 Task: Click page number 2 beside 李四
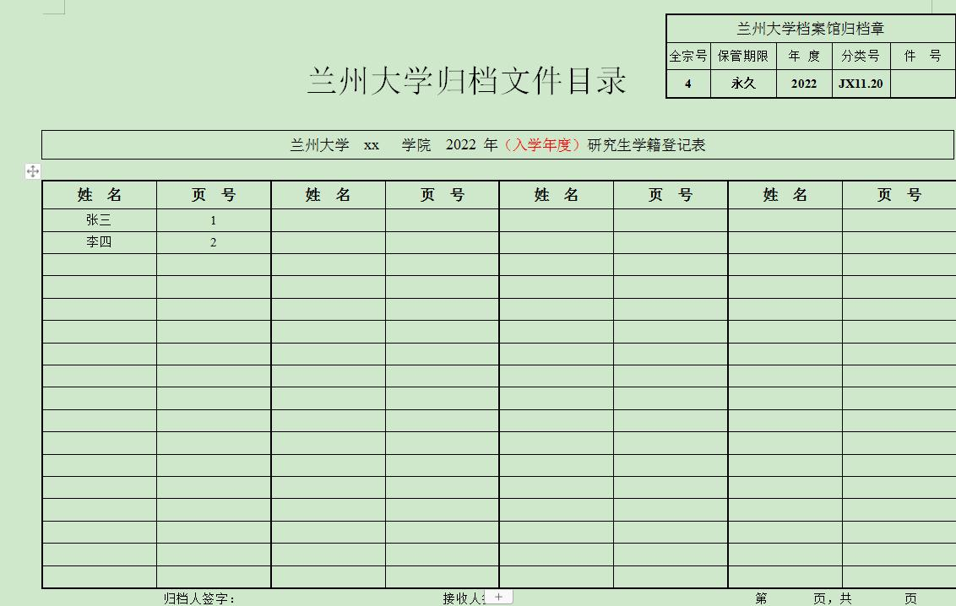click(214, 242)
